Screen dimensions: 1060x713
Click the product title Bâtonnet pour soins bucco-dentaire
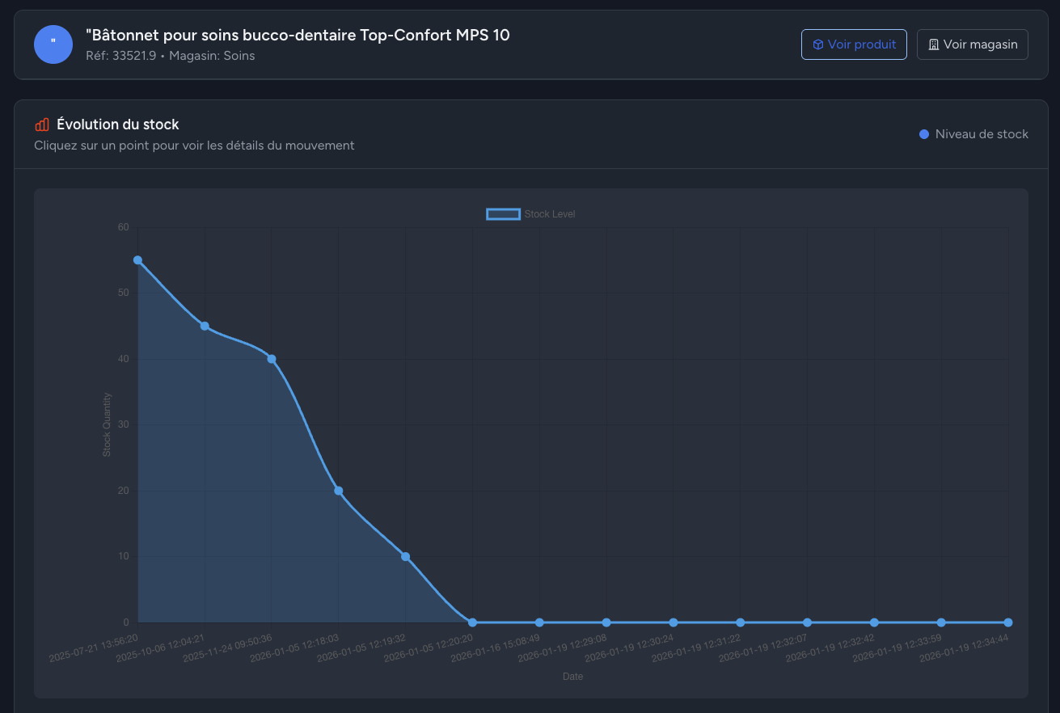[x=298, y=35]
